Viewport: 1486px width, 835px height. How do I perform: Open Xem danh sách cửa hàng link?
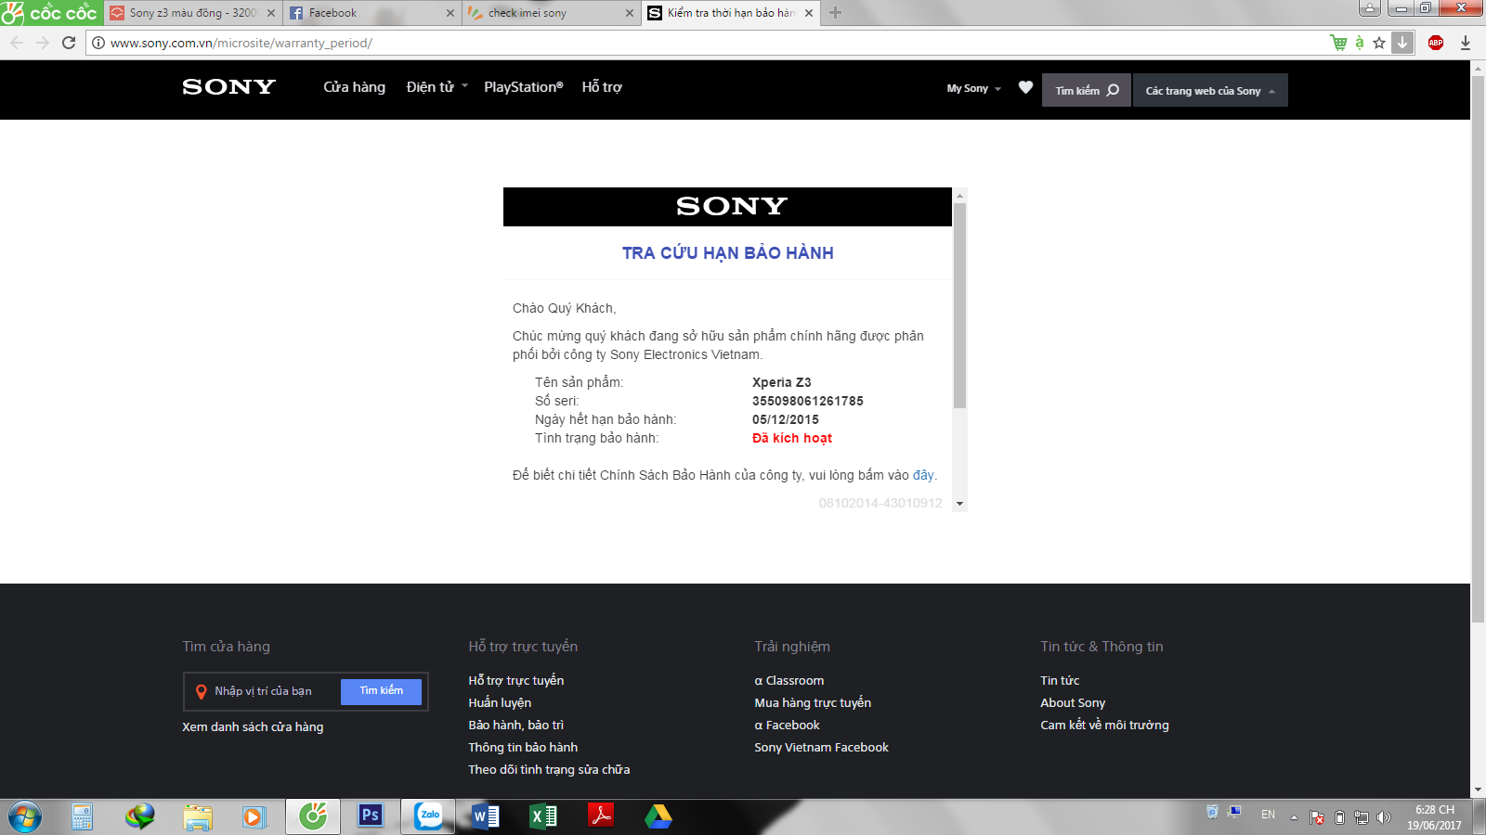coord(253,726)
